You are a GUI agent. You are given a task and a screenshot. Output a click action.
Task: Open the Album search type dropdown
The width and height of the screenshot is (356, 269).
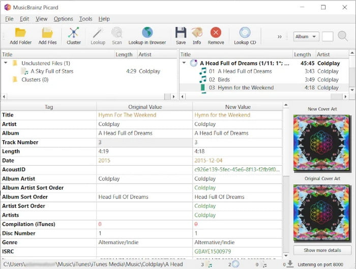point(306,37)
